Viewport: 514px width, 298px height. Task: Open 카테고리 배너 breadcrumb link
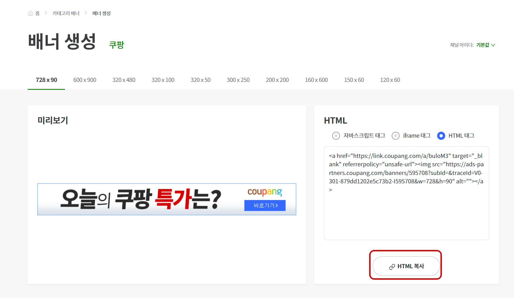click(66, 13)
